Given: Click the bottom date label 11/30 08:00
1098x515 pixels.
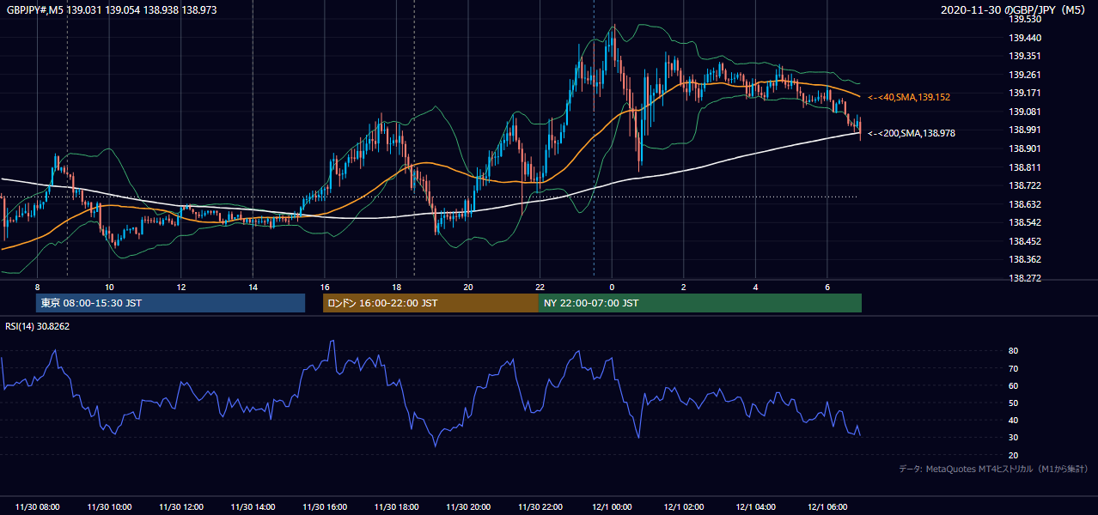Looking at the screenshot, I should [x=37, y=507].
